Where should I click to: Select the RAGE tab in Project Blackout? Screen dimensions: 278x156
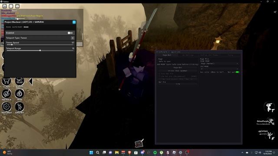[x=26, y=27]
